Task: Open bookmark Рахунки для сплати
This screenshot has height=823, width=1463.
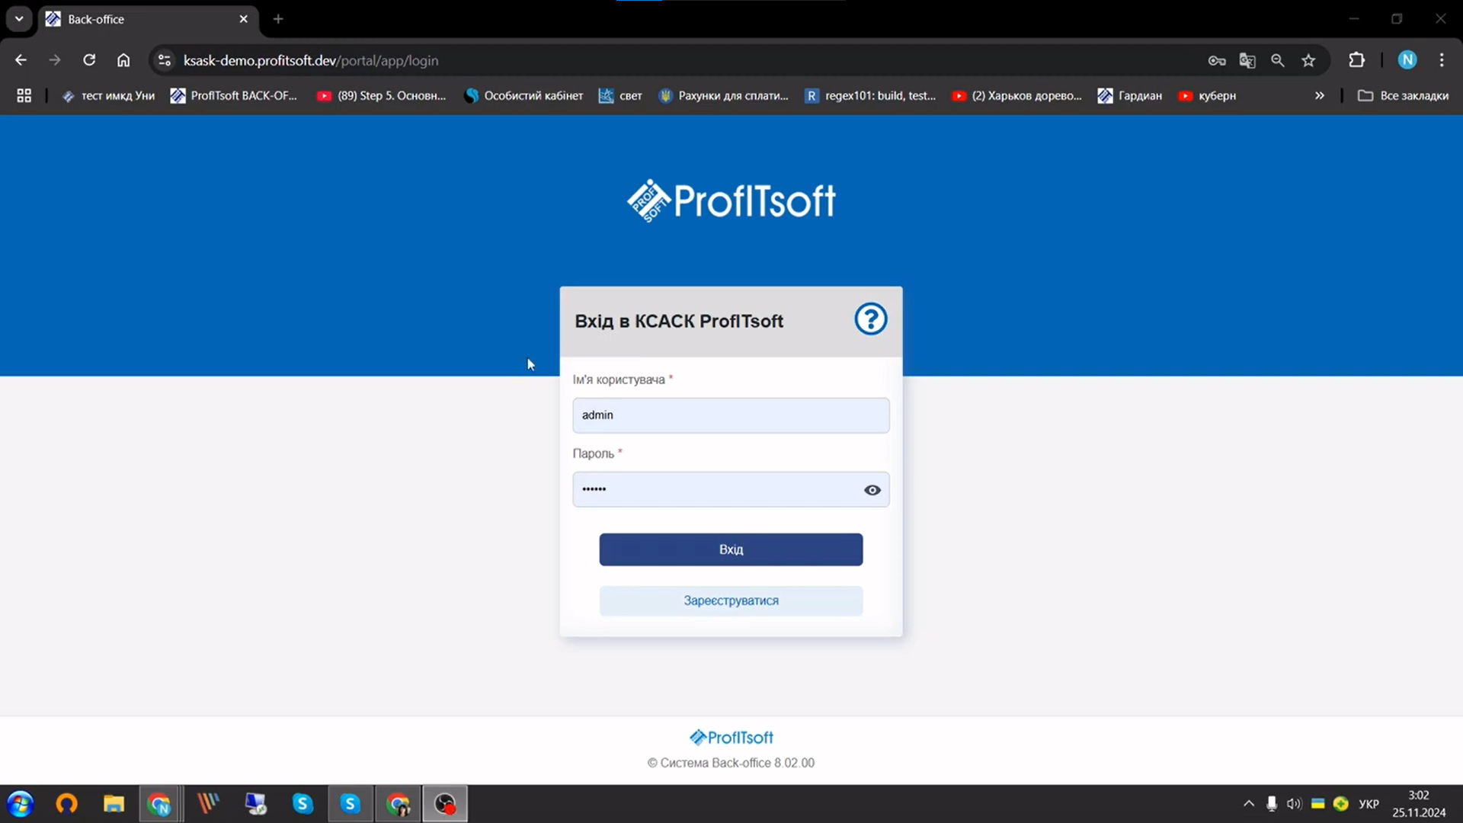Action: pos(723,95)
